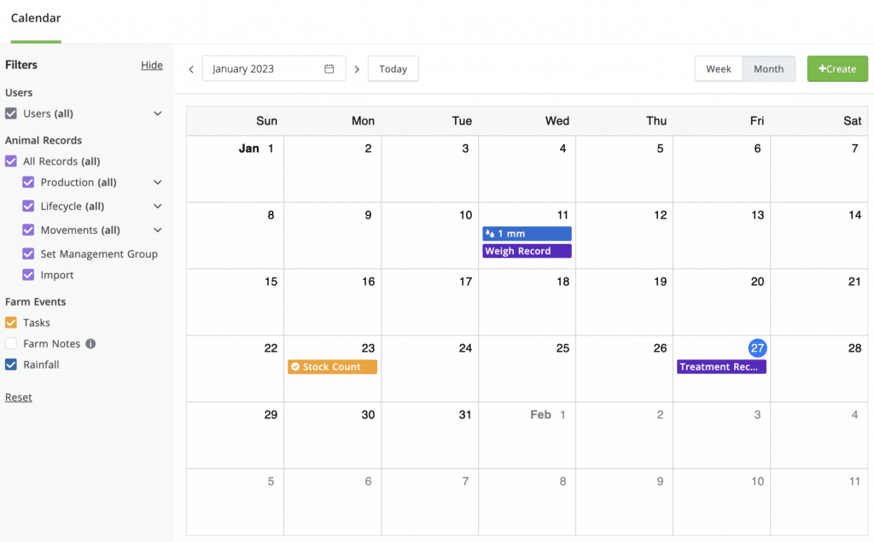
Task: Expand Users (all) dropdown chevron
Action: [158, 114]
